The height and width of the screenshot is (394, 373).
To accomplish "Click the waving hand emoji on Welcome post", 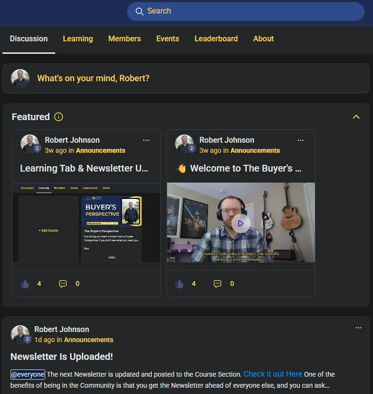I will [181, 168].
